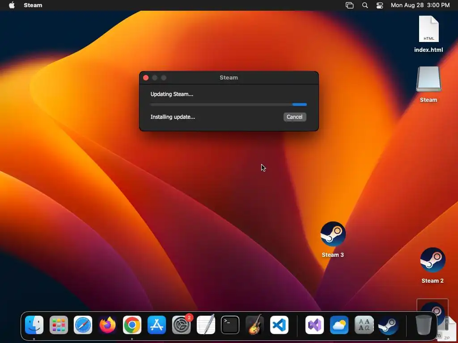Open Spotlight search in menu bar

pyautogui.click(x=365, y=5)
